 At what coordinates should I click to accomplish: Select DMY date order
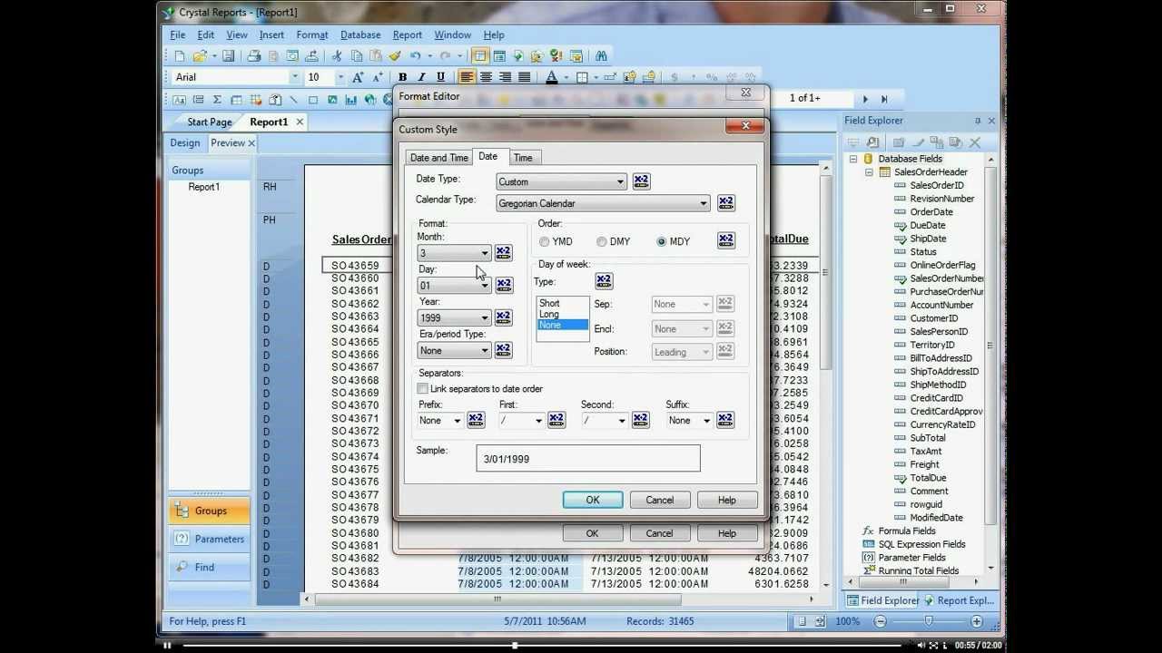[x=602, y=242]
